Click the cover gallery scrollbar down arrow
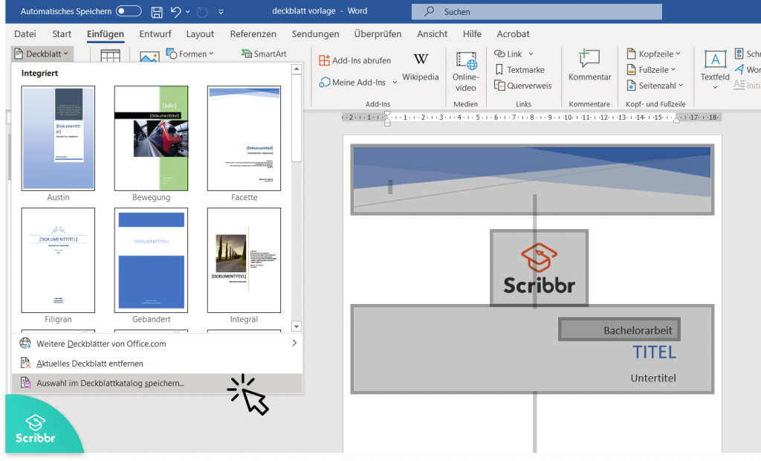 (x=297, y=326)
